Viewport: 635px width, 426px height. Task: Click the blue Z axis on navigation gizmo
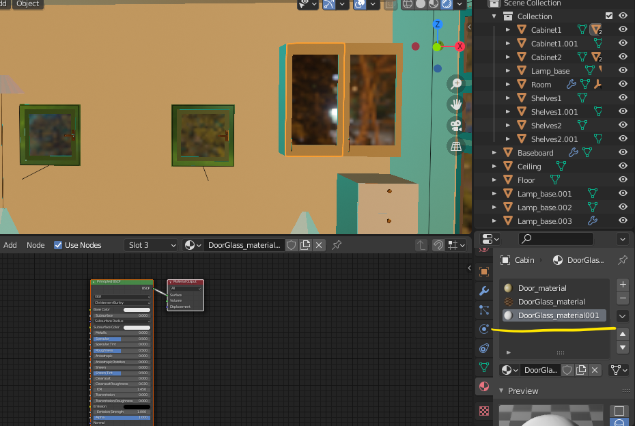click(x=437, y=25)
